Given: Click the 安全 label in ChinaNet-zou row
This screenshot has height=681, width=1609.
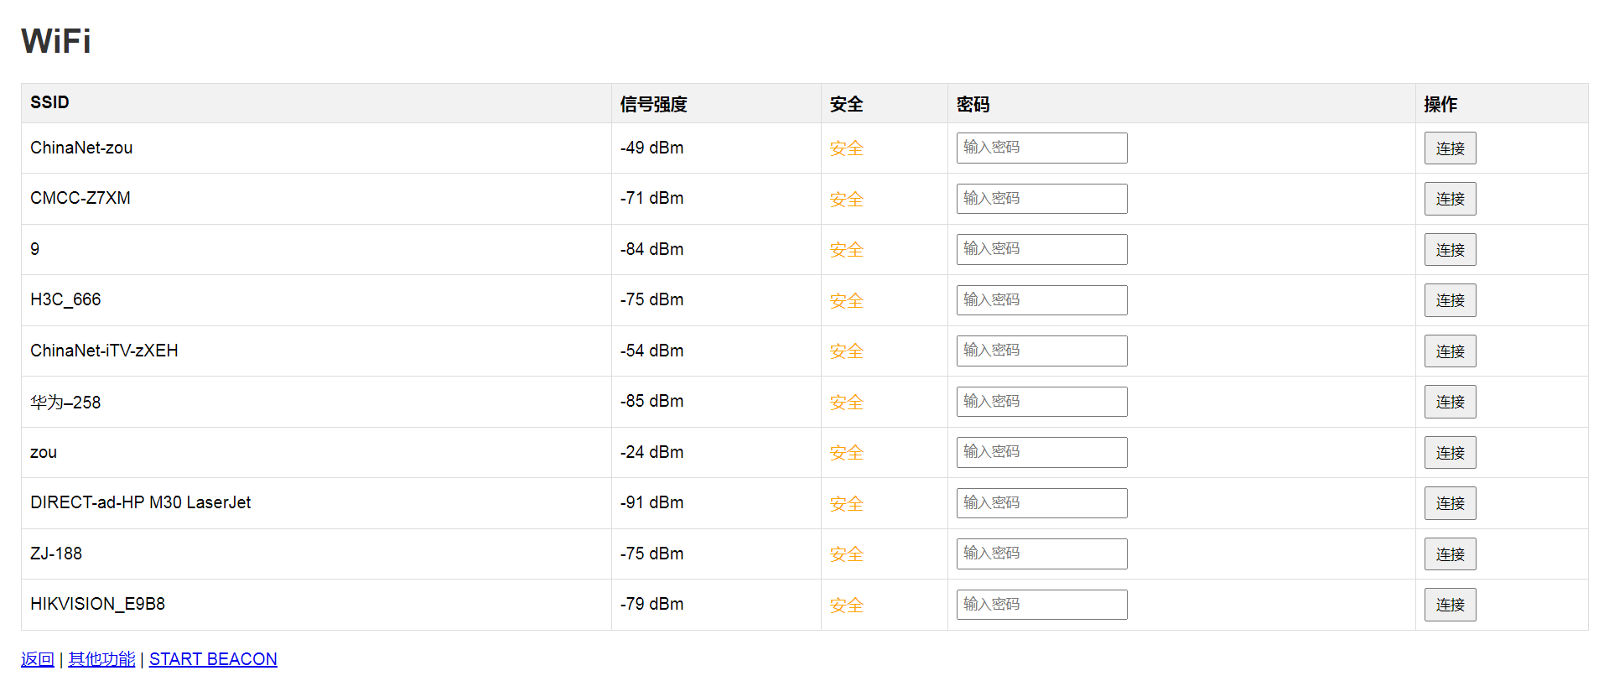Looking at the screenshot, I should [x=846, y=148].
